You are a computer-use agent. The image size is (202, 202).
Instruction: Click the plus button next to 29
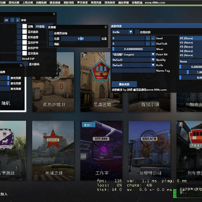18,20
